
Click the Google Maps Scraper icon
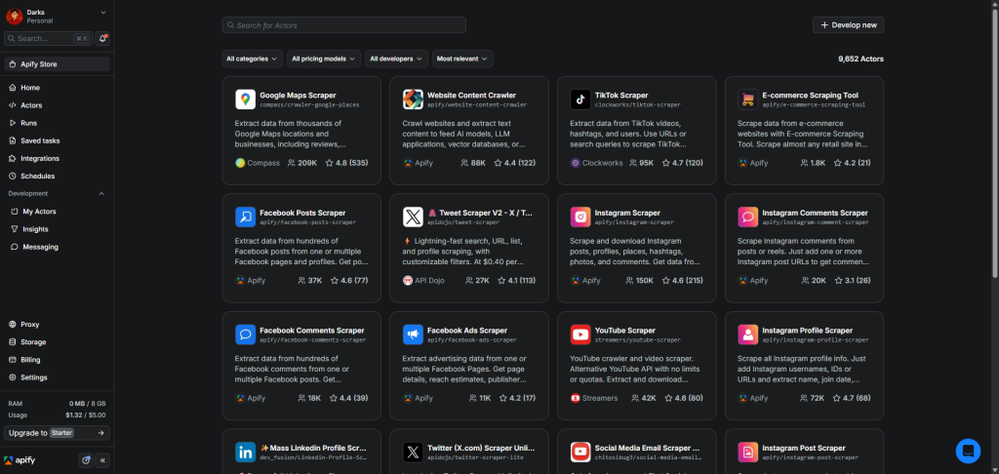(246, 99)
